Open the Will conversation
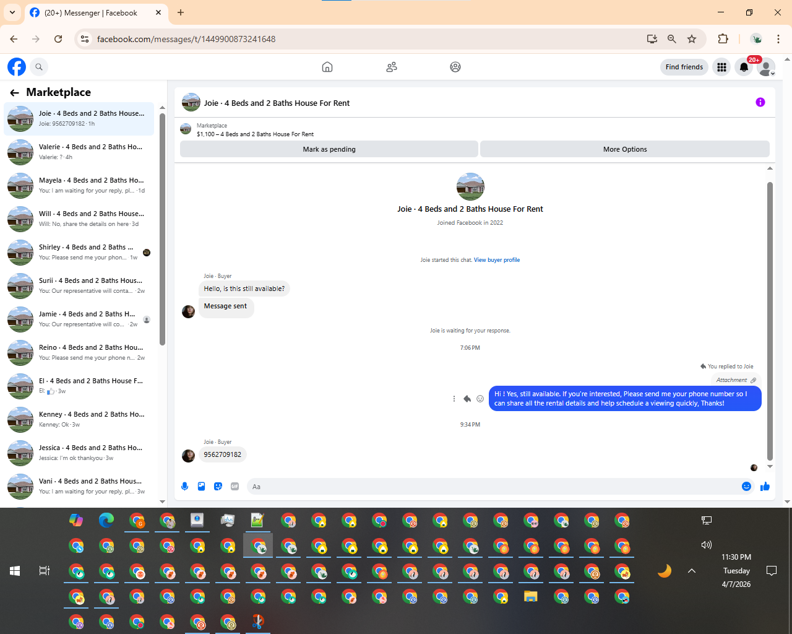792x634 pixels. [x=79, y=219]
